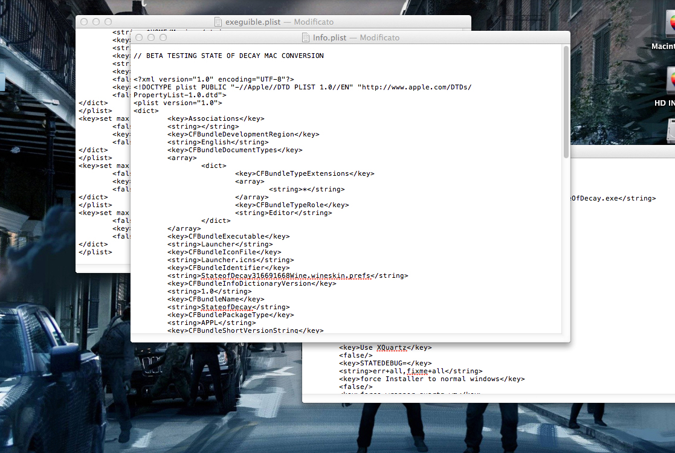The width and height of the screenshot is (675, 453).
Task: Click the '<string>English</string>' line
Action: pos(218,143)
